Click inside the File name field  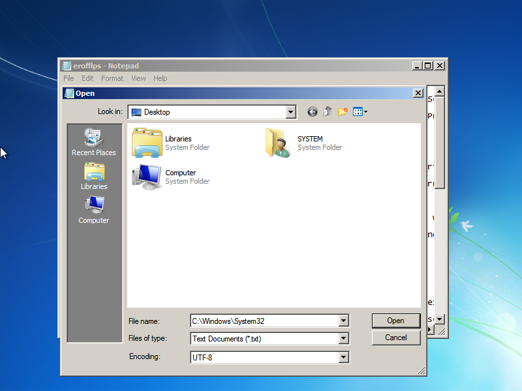(261, 321)
